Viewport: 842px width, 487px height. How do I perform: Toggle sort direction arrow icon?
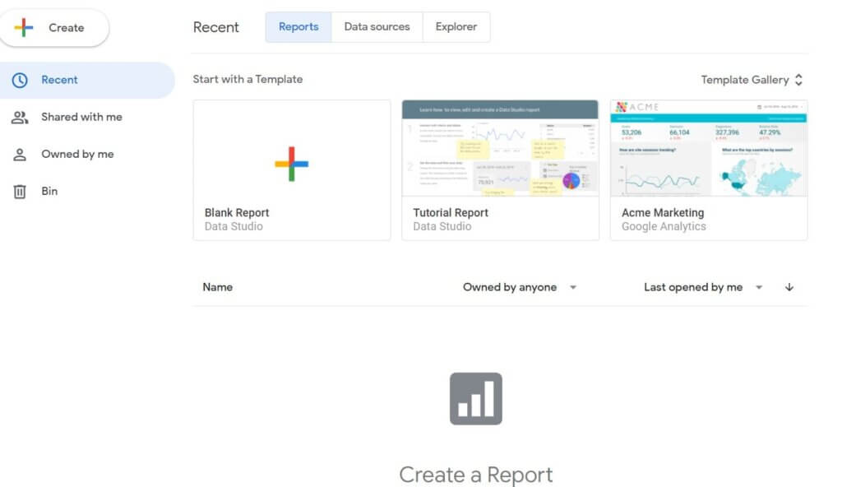tap(789, 287)
